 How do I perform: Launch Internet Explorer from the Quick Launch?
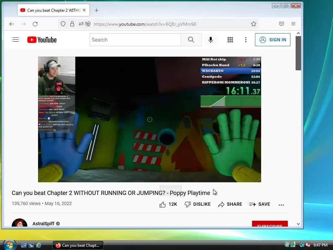click(x=39, y=245)
